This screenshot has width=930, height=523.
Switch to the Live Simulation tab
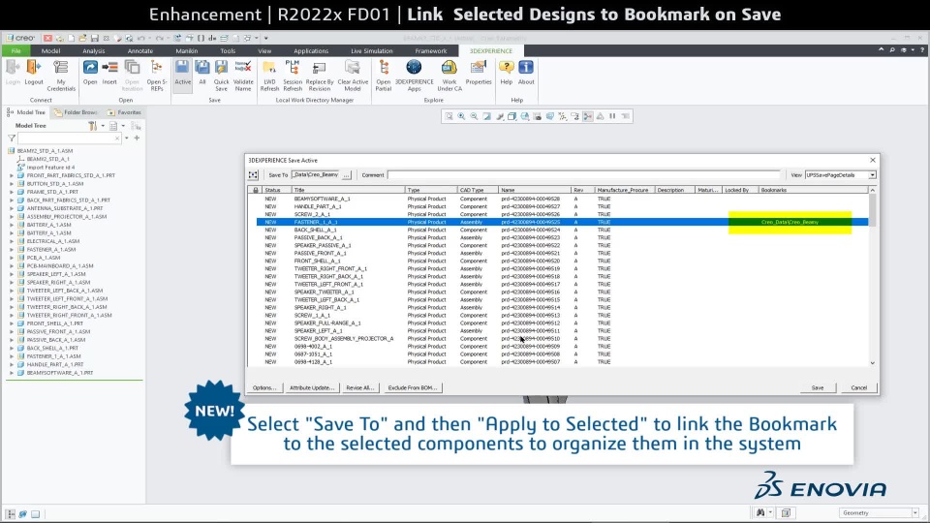(371, 51)
